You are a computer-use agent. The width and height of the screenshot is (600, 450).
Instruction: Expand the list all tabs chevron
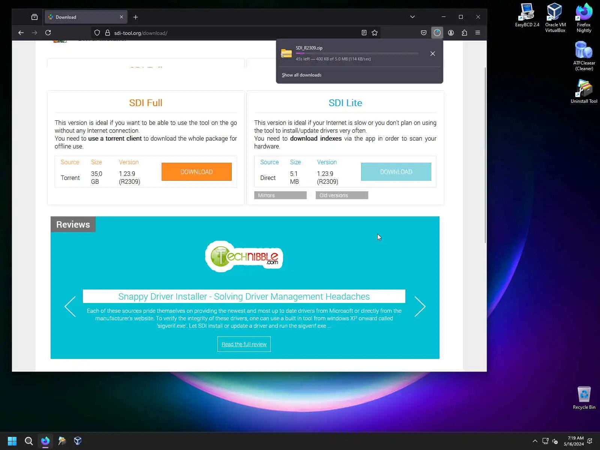(412, 17)
